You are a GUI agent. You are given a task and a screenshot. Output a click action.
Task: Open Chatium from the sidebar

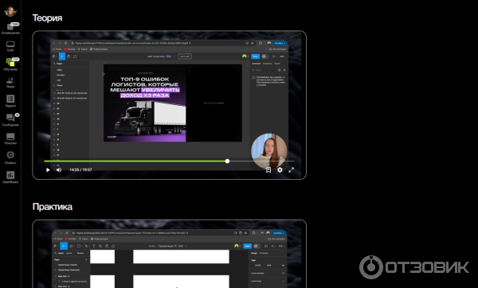[10, 158]
